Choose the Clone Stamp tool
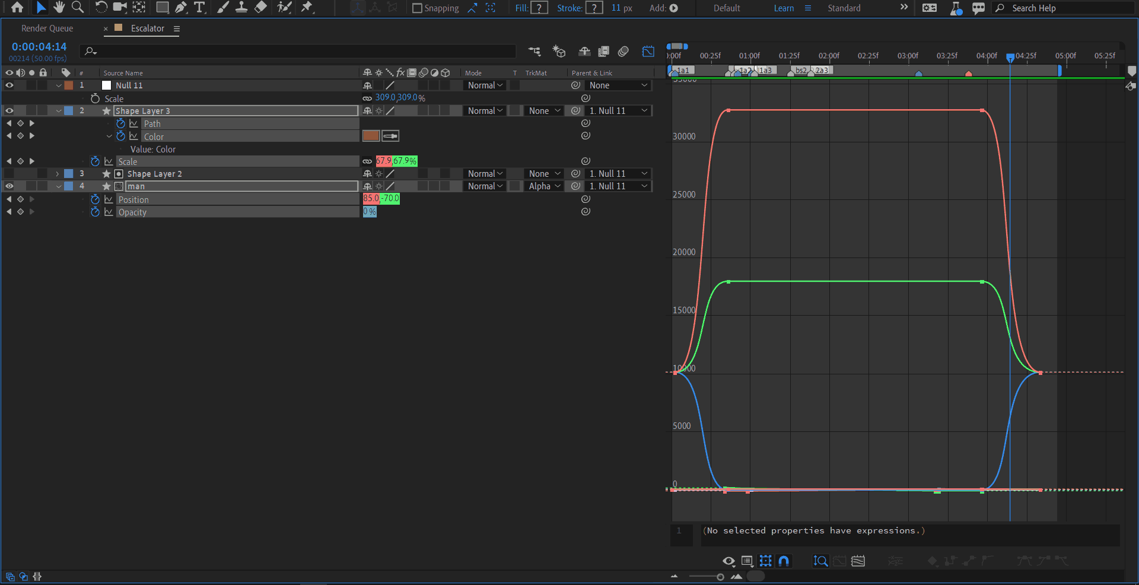This screenshot has width=1139, height=585. point(241,8)
